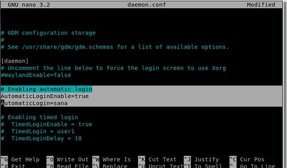Click the #WaylandEnable=false line
Viewport: 287px width, 168px height.
click(36, 75)
